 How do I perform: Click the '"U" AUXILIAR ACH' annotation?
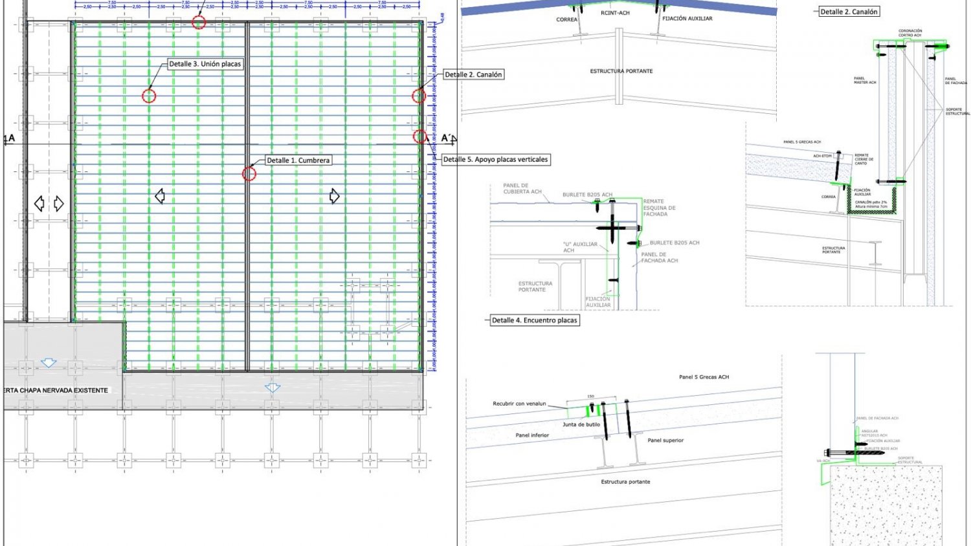tap(580, 247)
